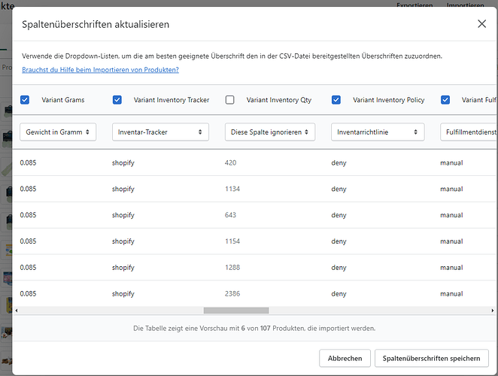Expand the Diese Spalte ignorieren dropdown

(269, 132)
